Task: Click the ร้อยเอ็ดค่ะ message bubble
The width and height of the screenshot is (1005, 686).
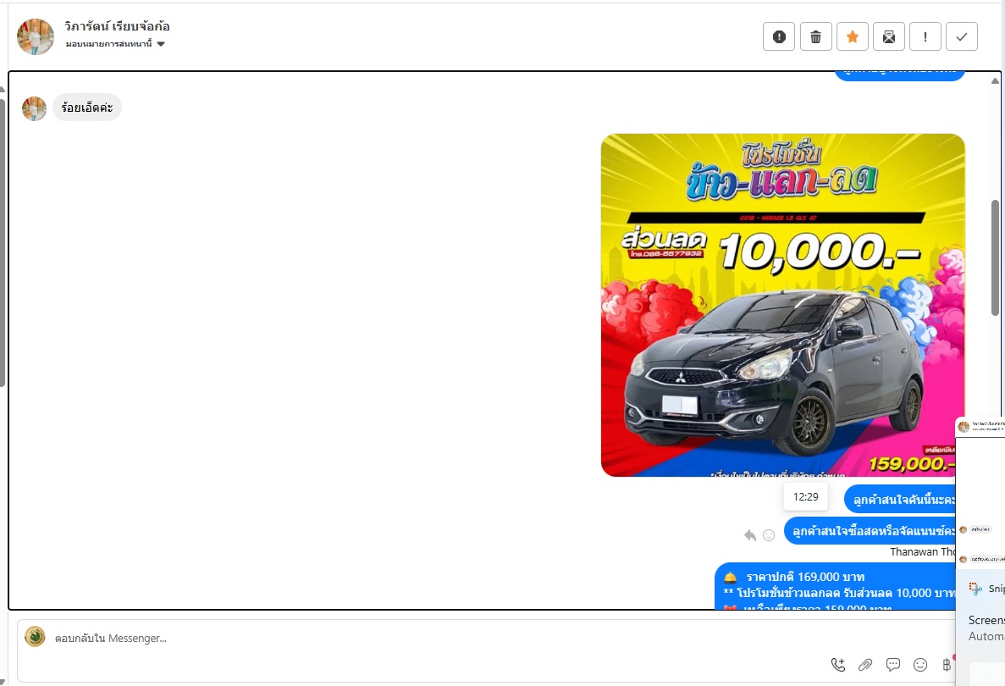Action: (x=87, y=108)
